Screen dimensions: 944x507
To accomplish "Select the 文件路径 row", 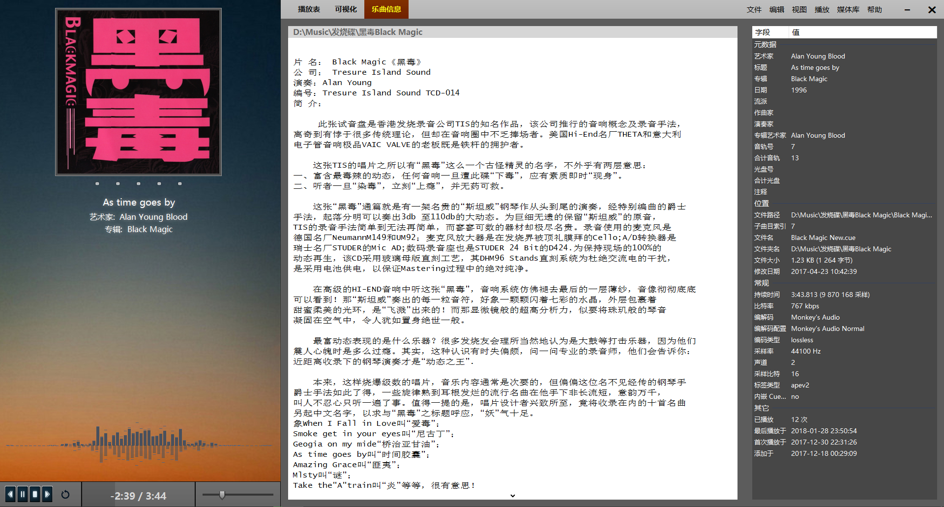I will 845,215.
